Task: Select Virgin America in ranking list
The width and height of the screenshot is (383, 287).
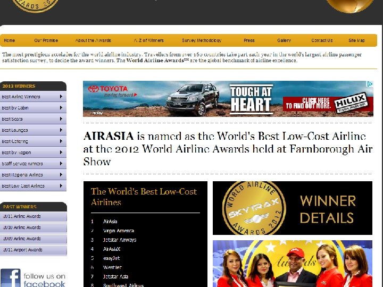Action: click(x=119, y=231)
